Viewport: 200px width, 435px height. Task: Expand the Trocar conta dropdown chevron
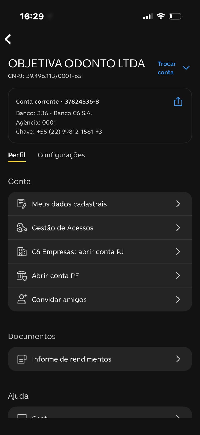pos(186,68)
